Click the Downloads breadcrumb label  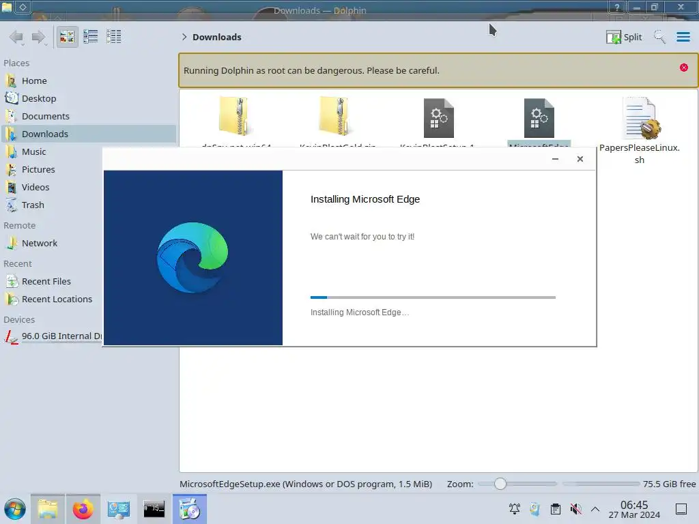click(x=216, y=37)
